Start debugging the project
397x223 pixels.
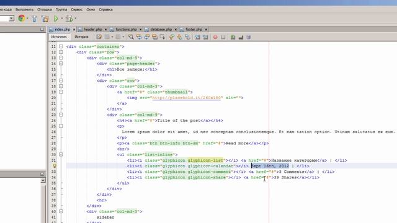coord(69,19)
